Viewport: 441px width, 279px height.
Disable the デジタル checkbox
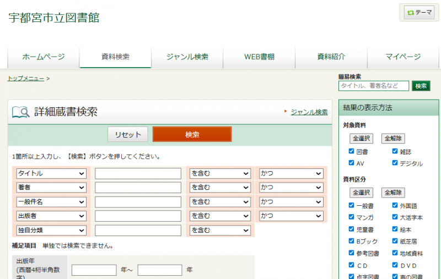click(x=395, y=163)
